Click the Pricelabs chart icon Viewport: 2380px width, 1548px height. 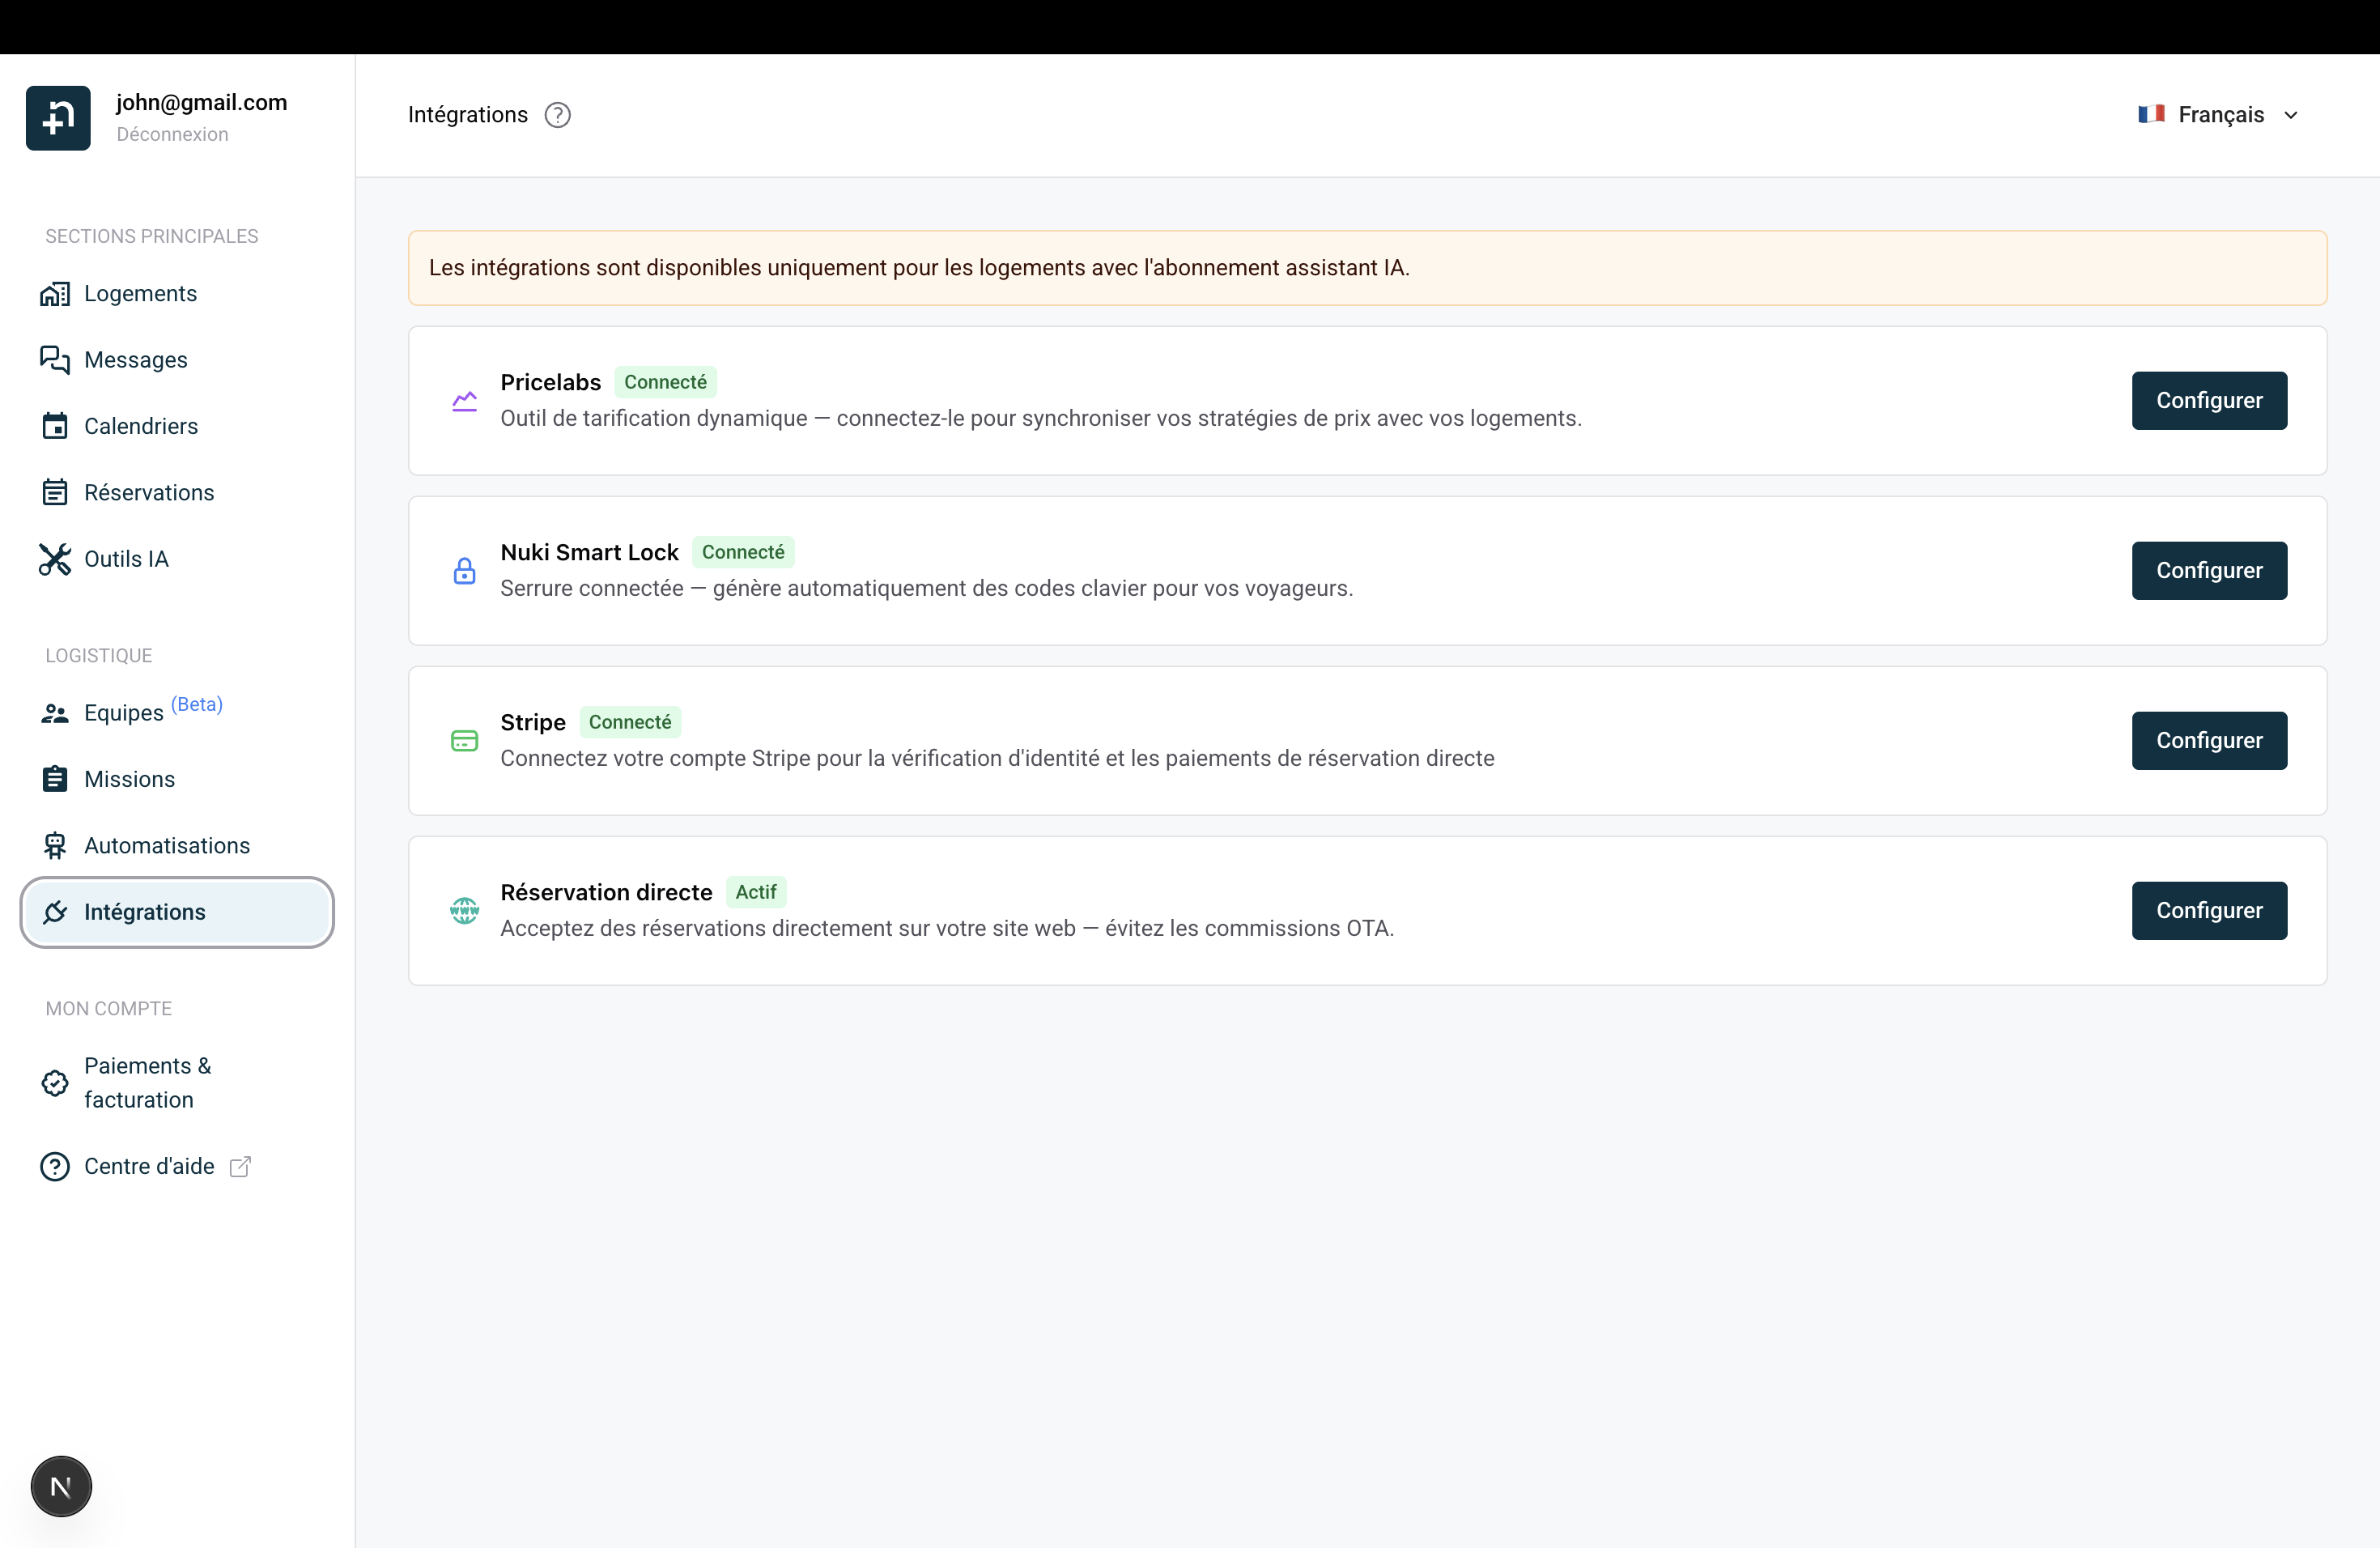[465, 401]
